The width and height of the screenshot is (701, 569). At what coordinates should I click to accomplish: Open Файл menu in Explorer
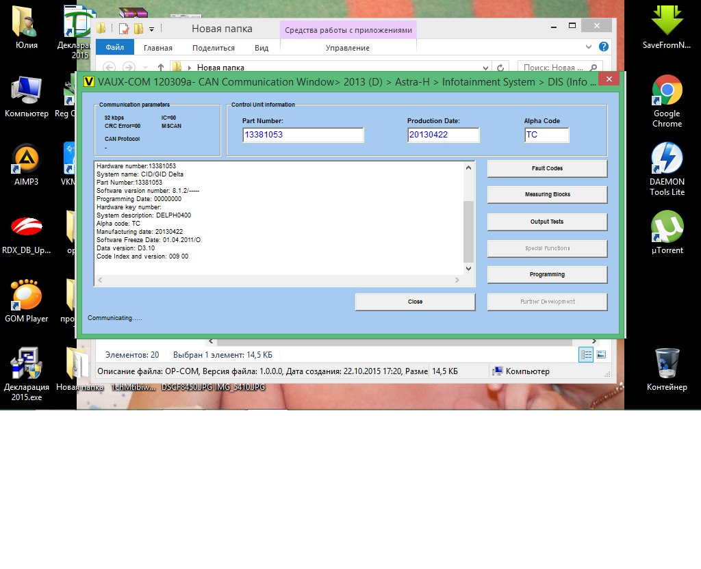tap(115, 47)
